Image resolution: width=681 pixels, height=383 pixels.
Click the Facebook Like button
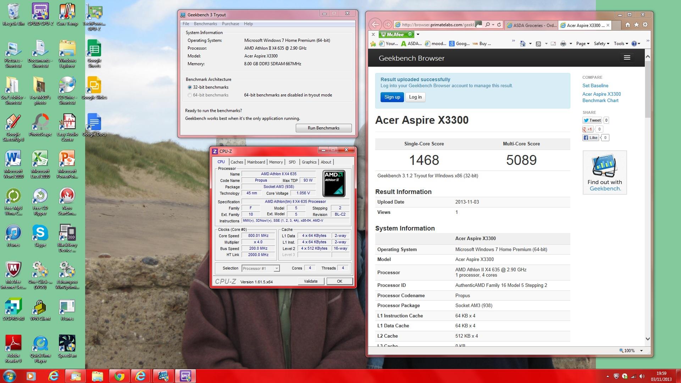591,138
